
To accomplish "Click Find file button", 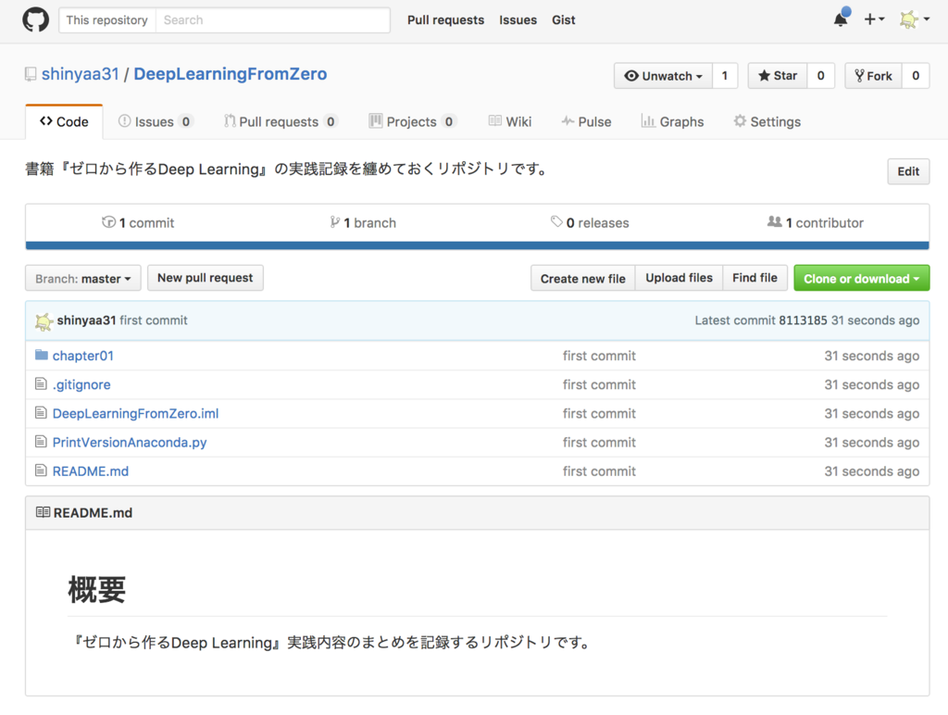I will point(755,278).
